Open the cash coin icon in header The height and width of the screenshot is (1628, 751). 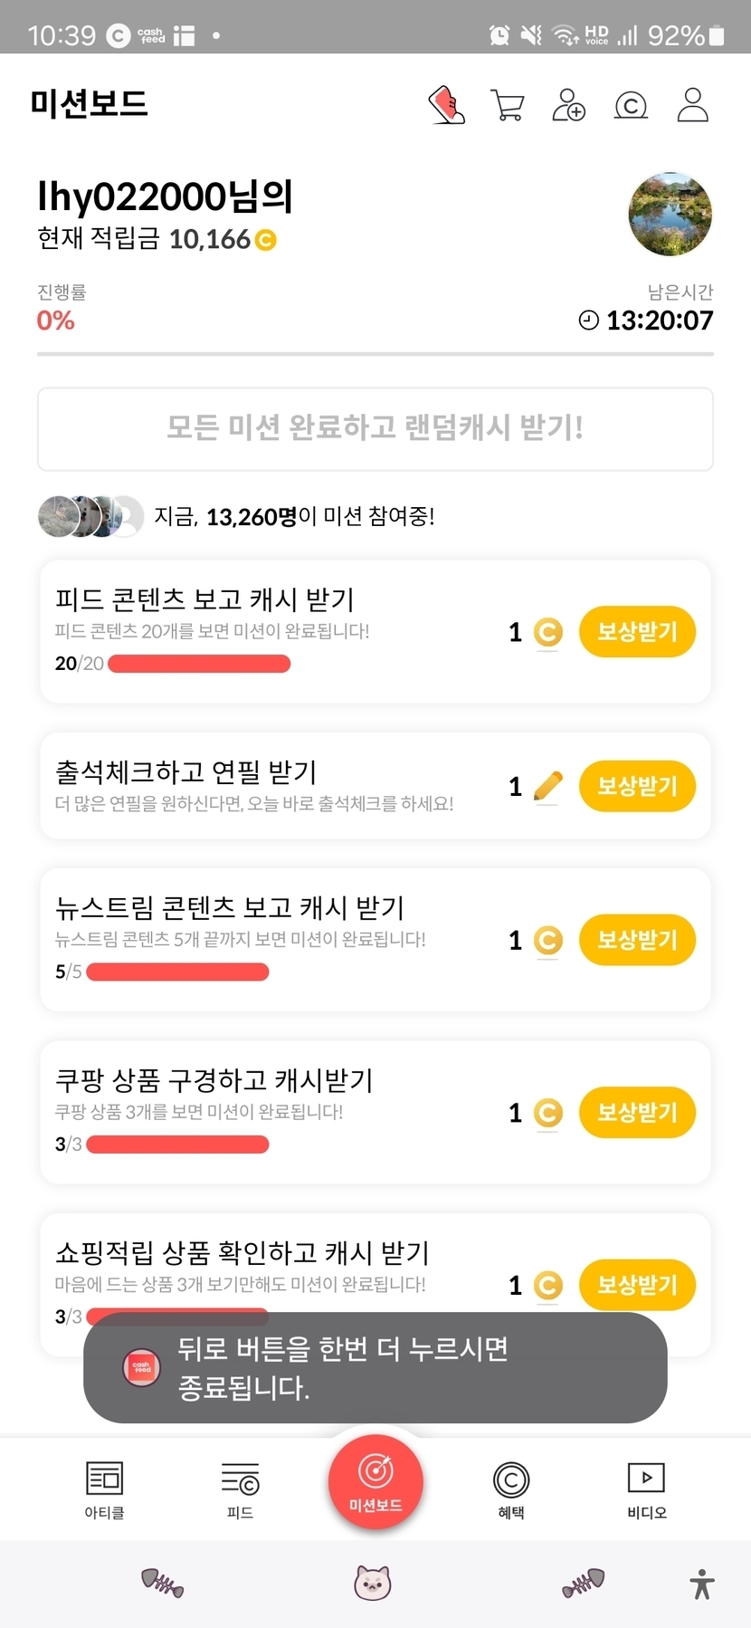pyautogui.click(x=631, y=106)
